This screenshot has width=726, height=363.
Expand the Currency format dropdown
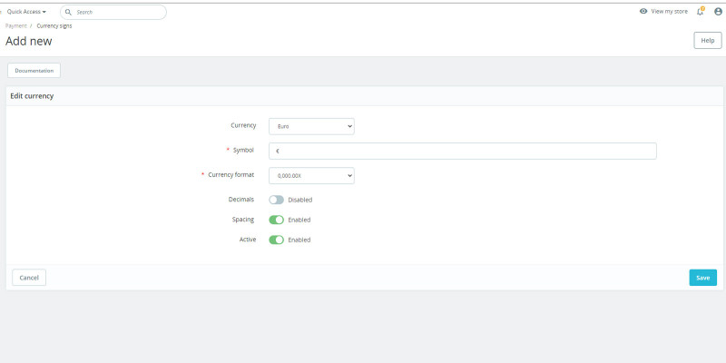coord(311,176)
